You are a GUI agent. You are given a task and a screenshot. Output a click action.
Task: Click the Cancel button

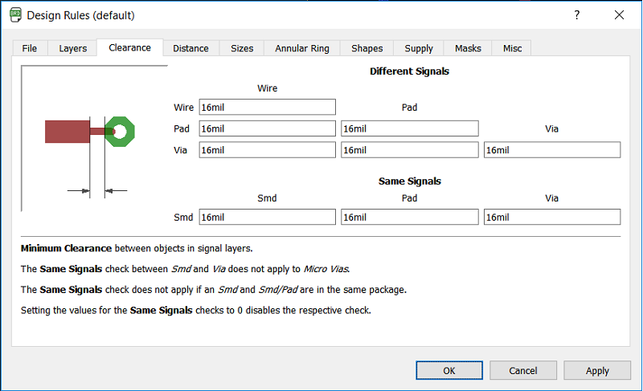(x=523, y=370)
